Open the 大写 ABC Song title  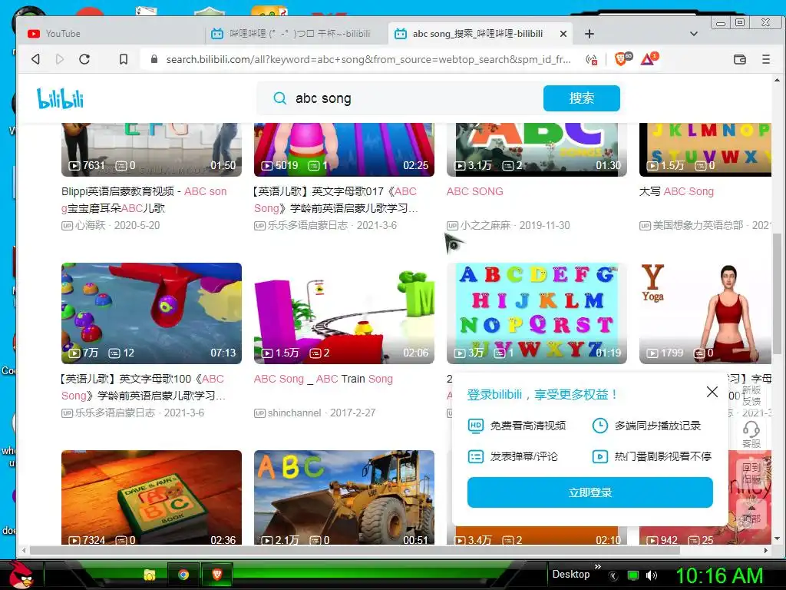point(676,191)
